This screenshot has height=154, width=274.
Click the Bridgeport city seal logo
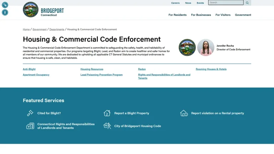31,10
